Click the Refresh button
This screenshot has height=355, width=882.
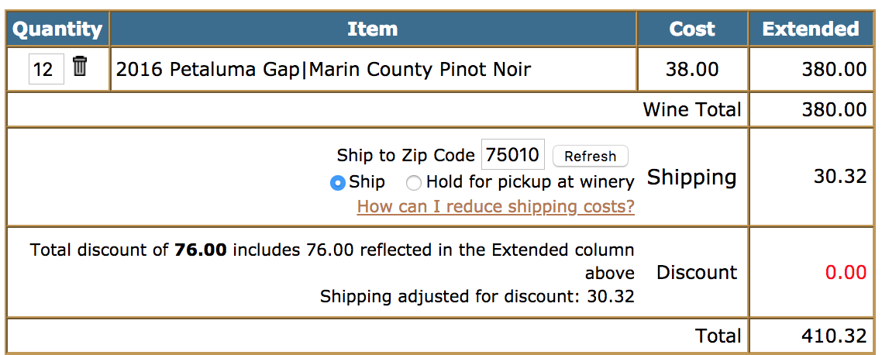(590, 157)
